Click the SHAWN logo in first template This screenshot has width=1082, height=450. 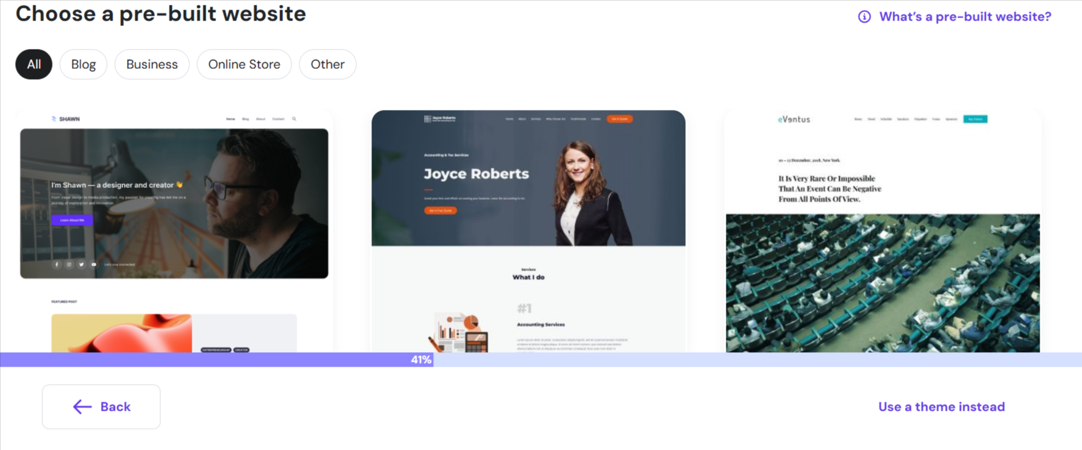click(x=66, y=119)
